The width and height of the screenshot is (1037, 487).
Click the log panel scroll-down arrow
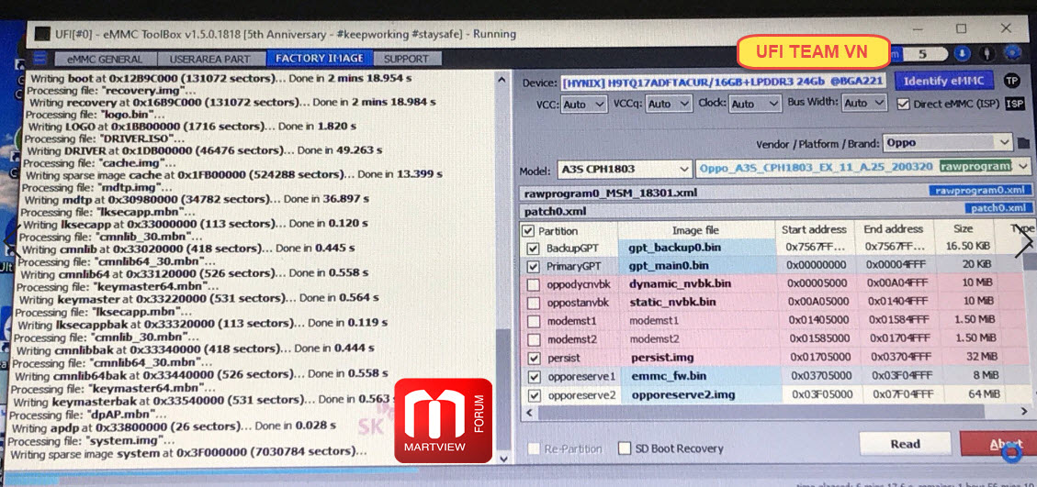[x=502, y=458]
